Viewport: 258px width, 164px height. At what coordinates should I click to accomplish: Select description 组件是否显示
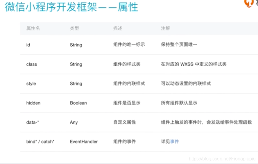127,103
